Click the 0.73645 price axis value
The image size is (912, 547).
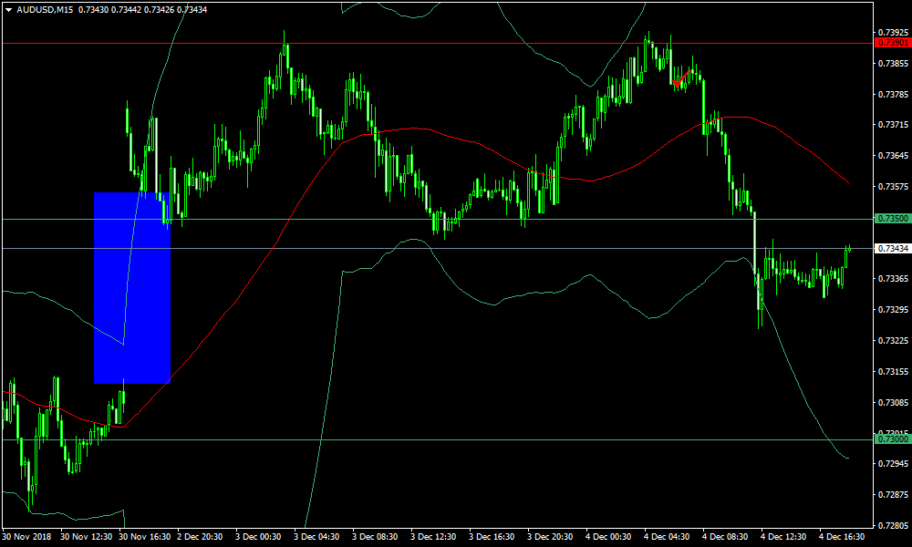pos(894,155)
